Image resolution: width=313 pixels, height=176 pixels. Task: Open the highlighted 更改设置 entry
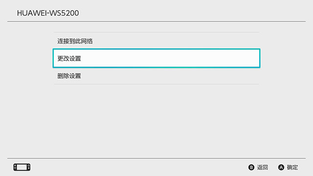[x=156, y=58]
